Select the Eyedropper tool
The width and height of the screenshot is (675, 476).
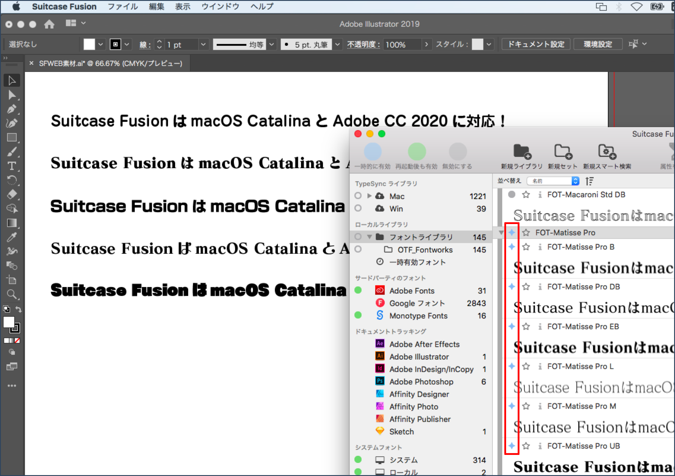tap(12, 237)
